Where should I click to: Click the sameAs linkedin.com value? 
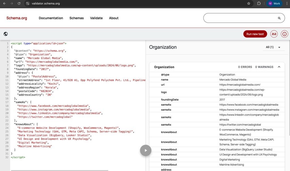pyautogui.click(x=249, y=117)
